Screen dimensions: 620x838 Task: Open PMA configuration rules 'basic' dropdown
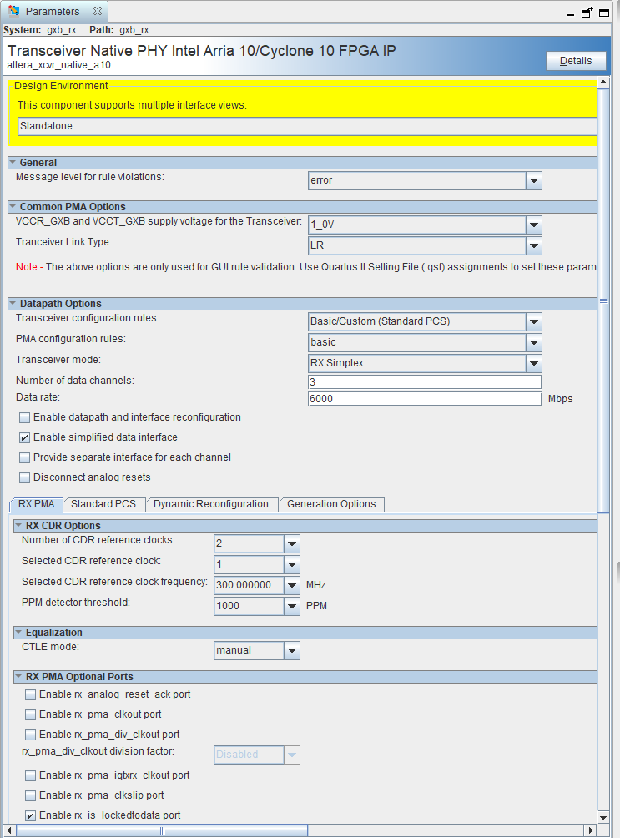533,342
